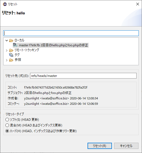Screen dimensions: 142x153
Task: Select the リモート・トラッキング label
Action: point(27,50)
